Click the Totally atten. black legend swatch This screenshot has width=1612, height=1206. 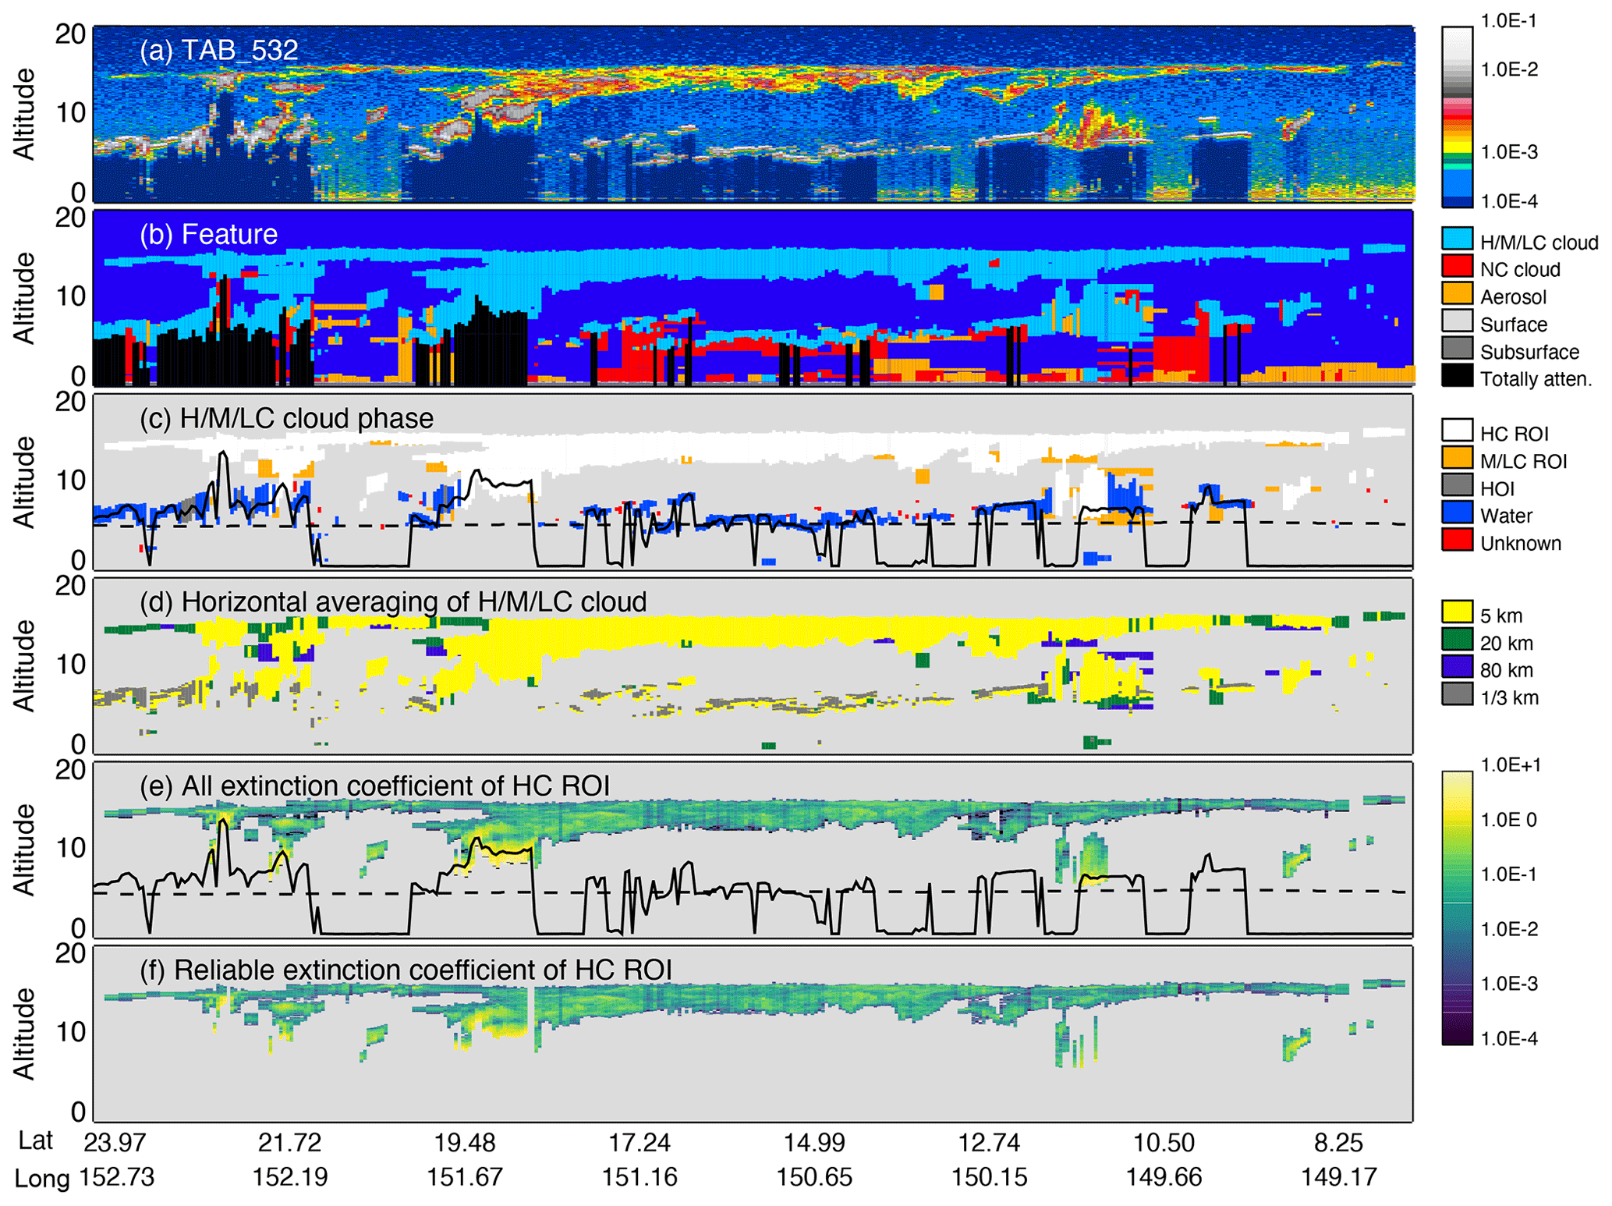[1456, 376]
